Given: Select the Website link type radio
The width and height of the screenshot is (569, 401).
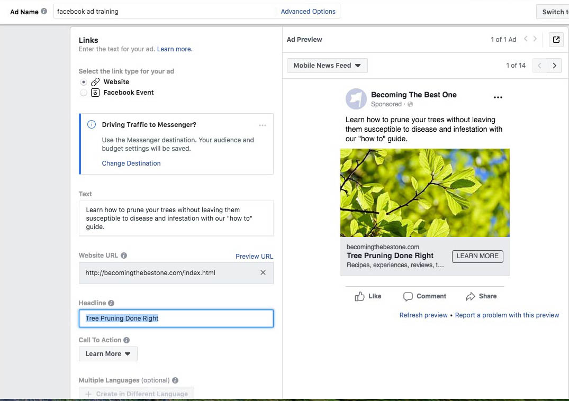Looking at the screenshot, I should [x=84, y=82].
